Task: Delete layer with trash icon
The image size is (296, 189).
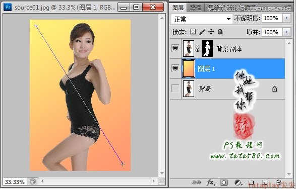Action: click(x=278, y=182)
